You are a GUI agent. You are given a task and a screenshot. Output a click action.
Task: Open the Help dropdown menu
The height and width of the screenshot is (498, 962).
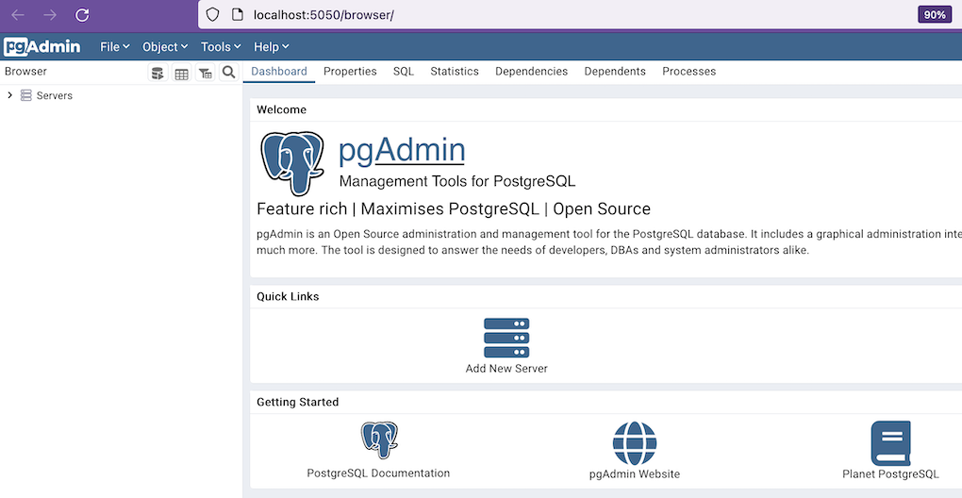tap(272, 46)
